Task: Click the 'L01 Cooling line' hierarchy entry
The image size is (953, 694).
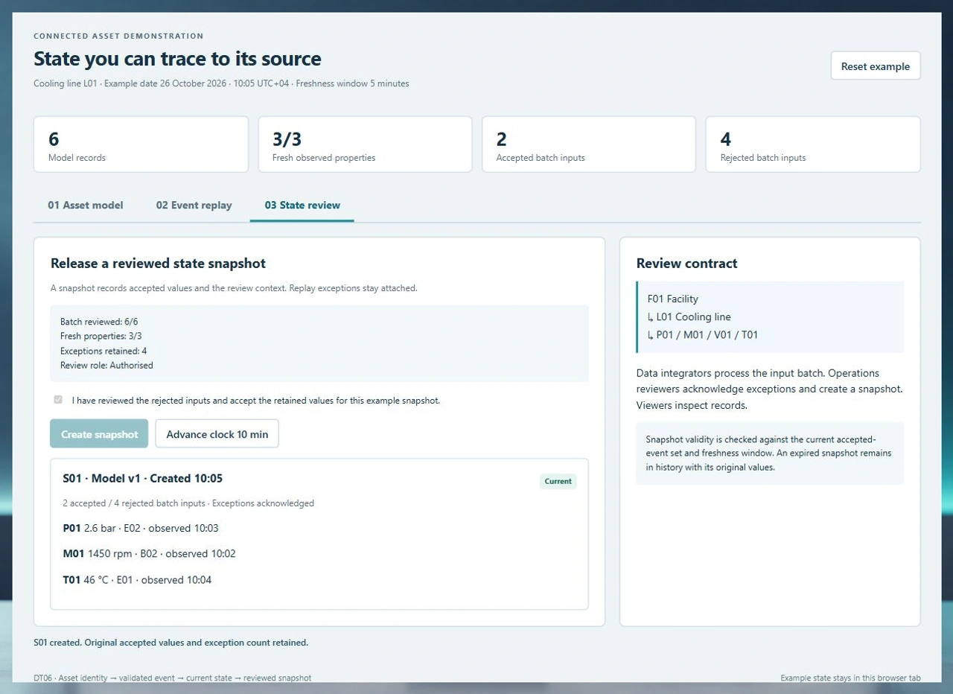Action: [689, 316]
